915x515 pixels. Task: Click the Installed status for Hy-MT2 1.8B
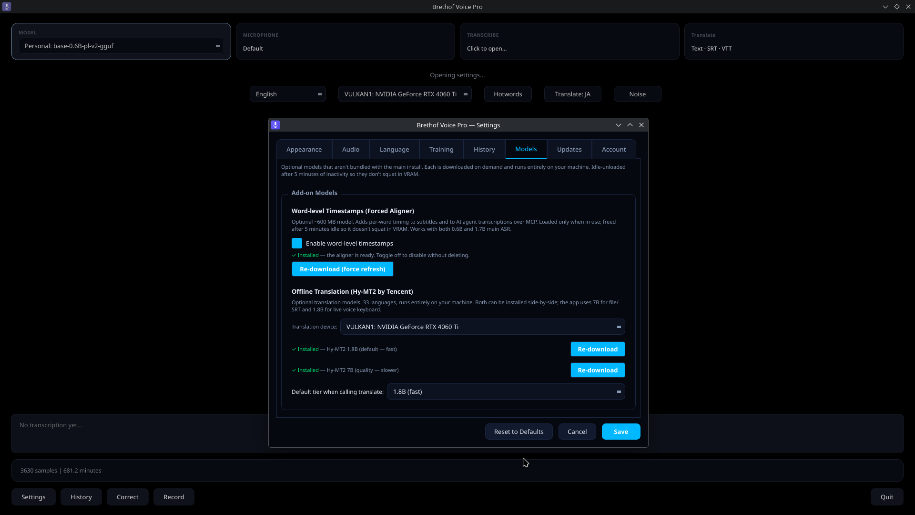tap(344, 349)
